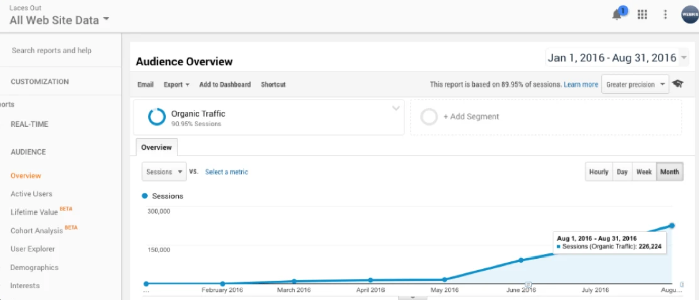Switch graph granularity to Week
The width and height of the screenshot is (699, 300).
[x=644, y=172]
